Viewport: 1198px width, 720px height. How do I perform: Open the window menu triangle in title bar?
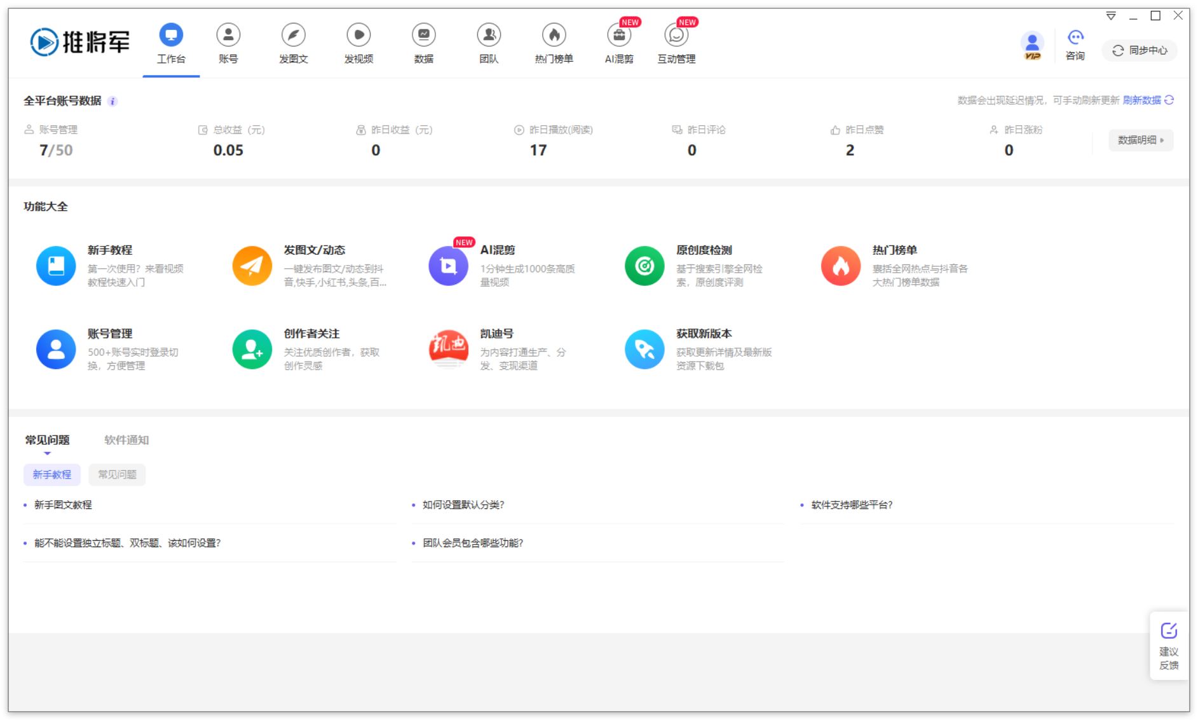pos(1111,16)
